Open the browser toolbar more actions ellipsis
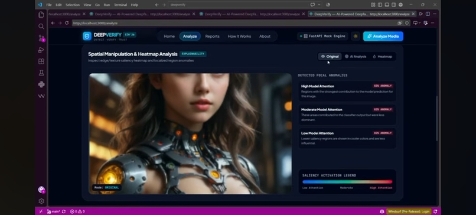 click(432, 23)
